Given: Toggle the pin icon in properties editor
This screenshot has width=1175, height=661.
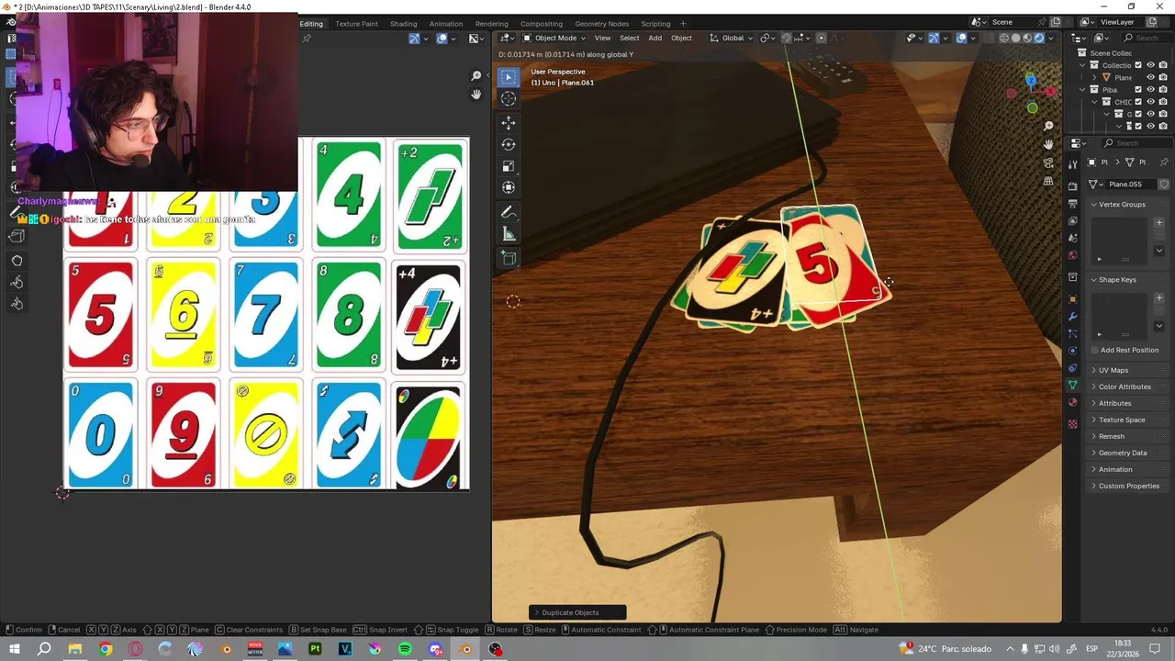Looking at the screenshot, I should [1165, 162].
